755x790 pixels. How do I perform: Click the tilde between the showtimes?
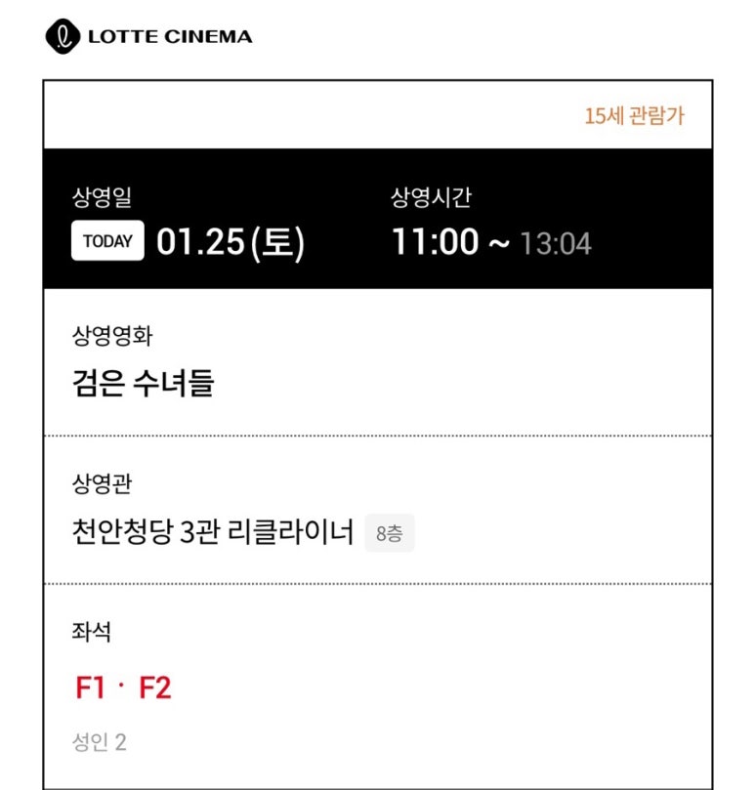(499, 244)
